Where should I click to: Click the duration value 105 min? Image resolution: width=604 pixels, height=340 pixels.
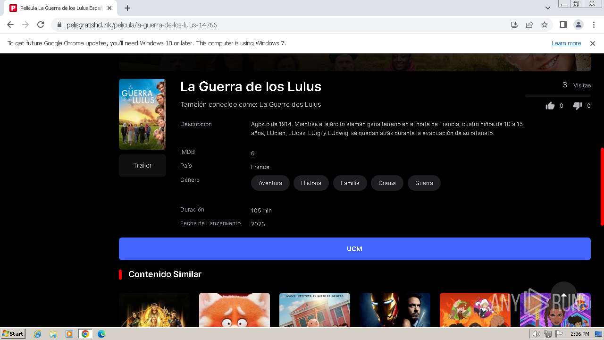pyautogui.click(x=261, y=211)
